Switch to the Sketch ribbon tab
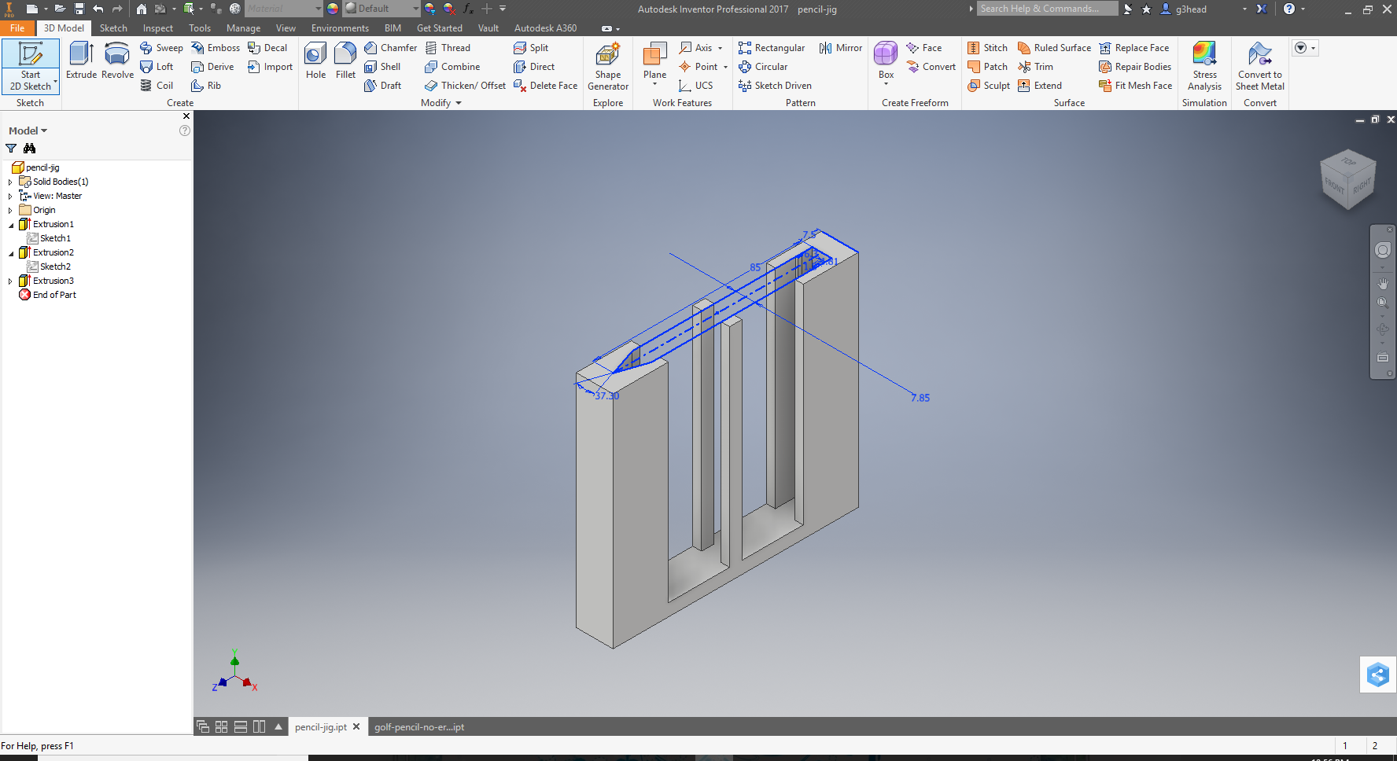 point(113,28)
